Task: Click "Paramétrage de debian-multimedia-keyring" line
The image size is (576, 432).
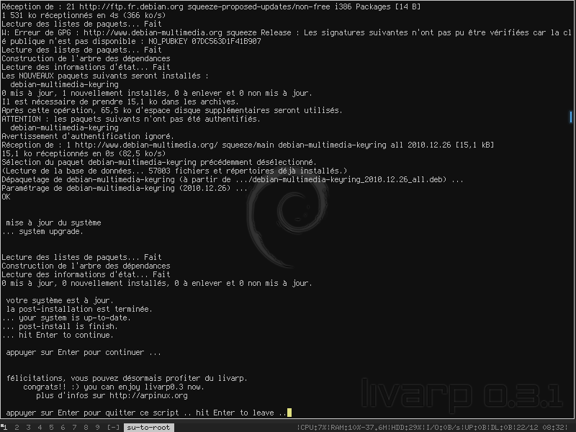Action: (x=125, y=188)
